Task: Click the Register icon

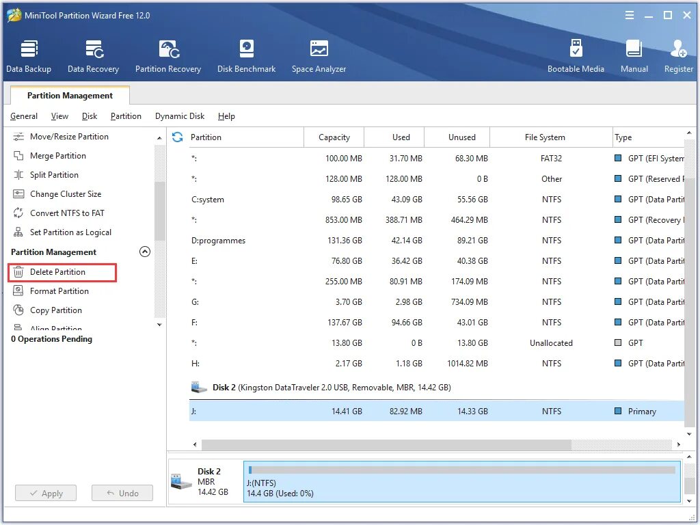Action: (x=679, y=49)
